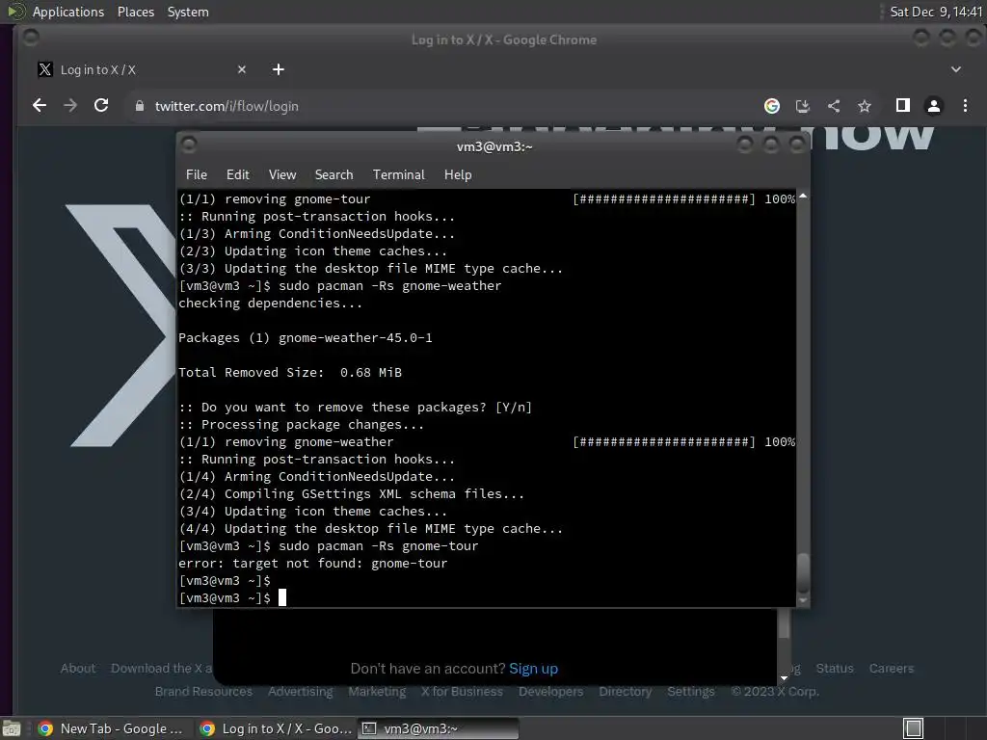The width and height of the screenshot is (987, 740).
Task: Open X for Business footer link
Action: pos(462,692)
